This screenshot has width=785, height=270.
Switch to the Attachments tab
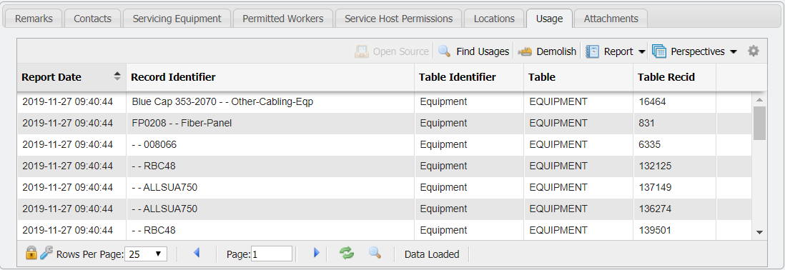point(611,19)
